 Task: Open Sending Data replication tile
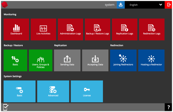click(x=67, y=60)
